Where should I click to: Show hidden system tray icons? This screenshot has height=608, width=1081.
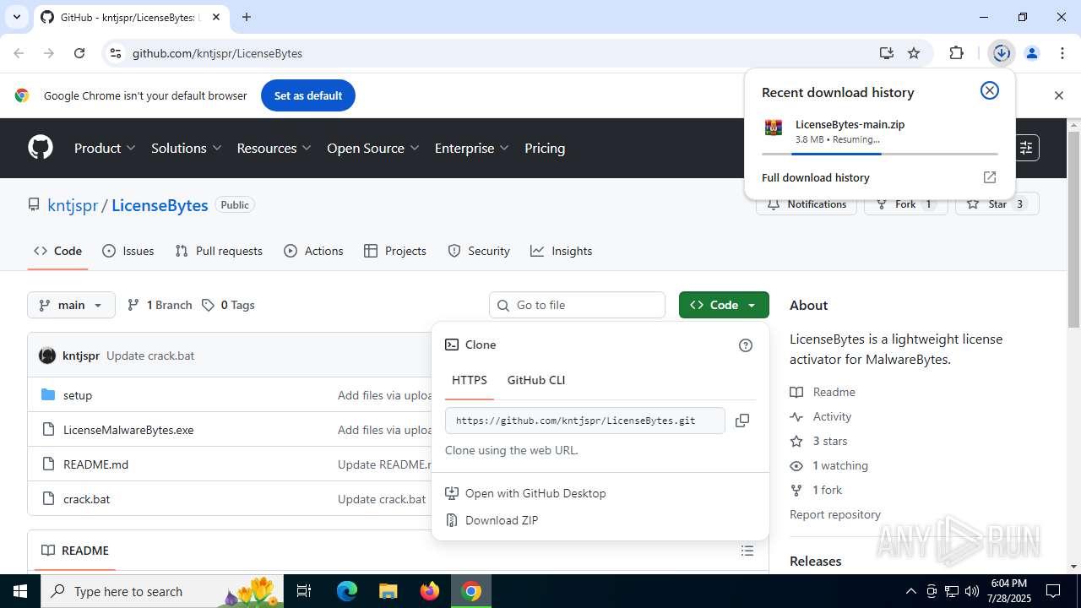click(x=910, y=591)
